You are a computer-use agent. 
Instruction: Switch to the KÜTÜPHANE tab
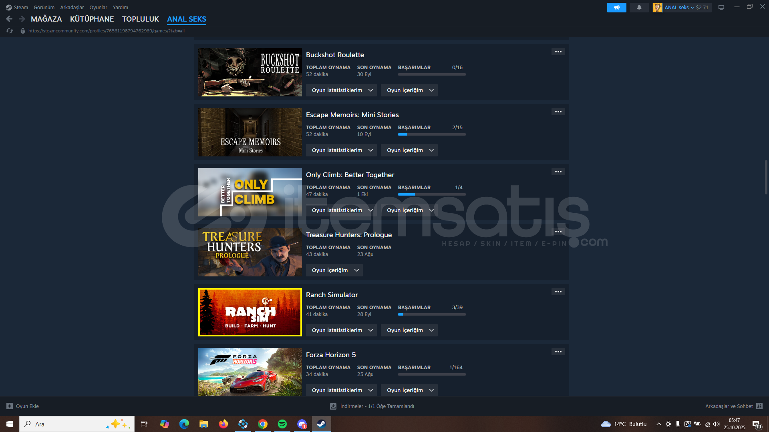click(92, 19)
